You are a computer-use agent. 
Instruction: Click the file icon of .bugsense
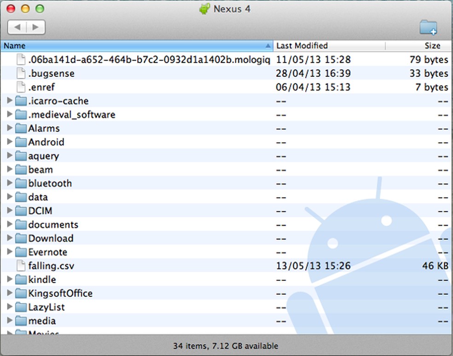pyautogui.click(x=21, y=73)
